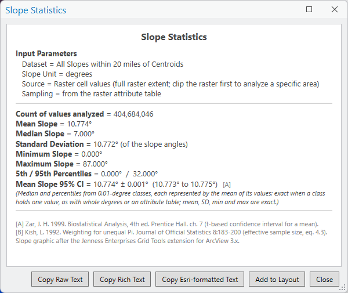Click the [A] footnote marker after the CI

[227, 185]
